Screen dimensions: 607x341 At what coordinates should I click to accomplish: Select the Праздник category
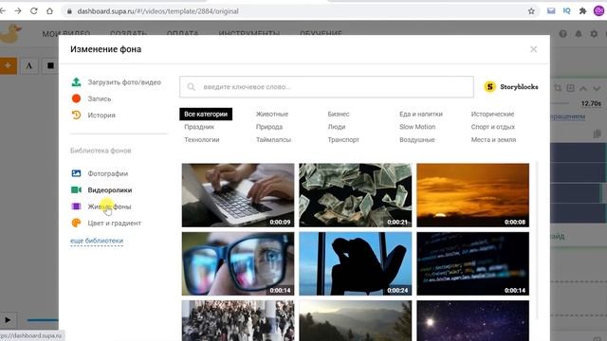pos(199,127)
